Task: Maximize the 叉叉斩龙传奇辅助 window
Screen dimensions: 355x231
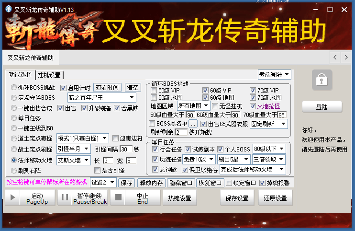Action: (330, 10)
